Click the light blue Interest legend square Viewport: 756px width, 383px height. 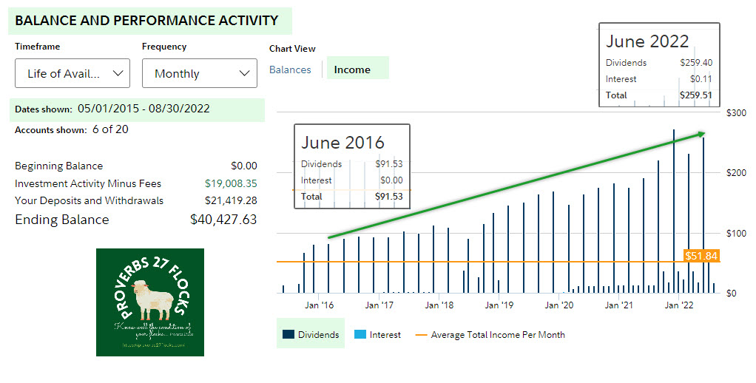pyautogui.click(x=360, y=335)
